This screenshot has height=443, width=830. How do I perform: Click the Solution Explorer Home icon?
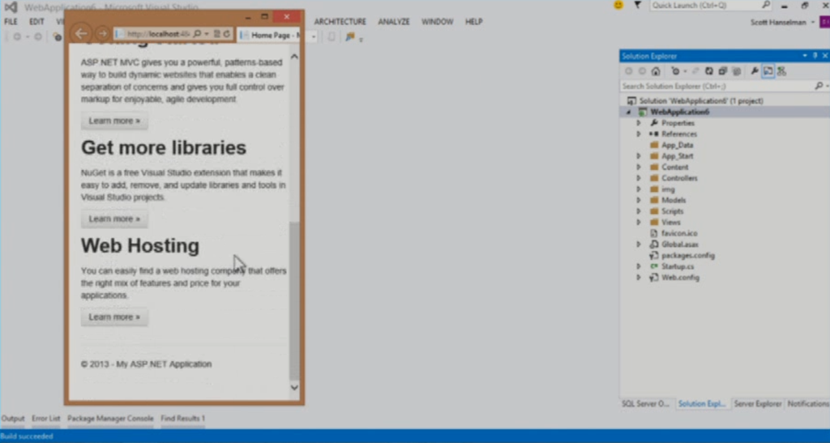coord(656,71)
